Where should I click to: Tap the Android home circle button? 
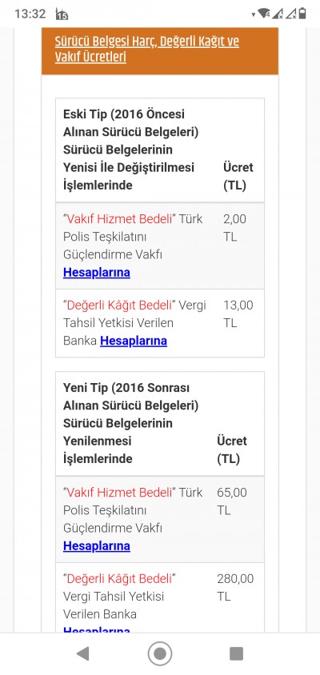coord(160,653)
